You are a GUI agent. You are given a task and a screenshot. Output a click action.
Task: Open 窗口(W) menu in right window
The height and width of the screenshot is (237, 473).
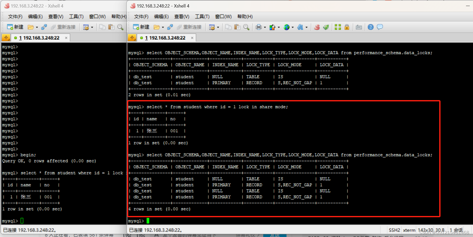point(223,17)
